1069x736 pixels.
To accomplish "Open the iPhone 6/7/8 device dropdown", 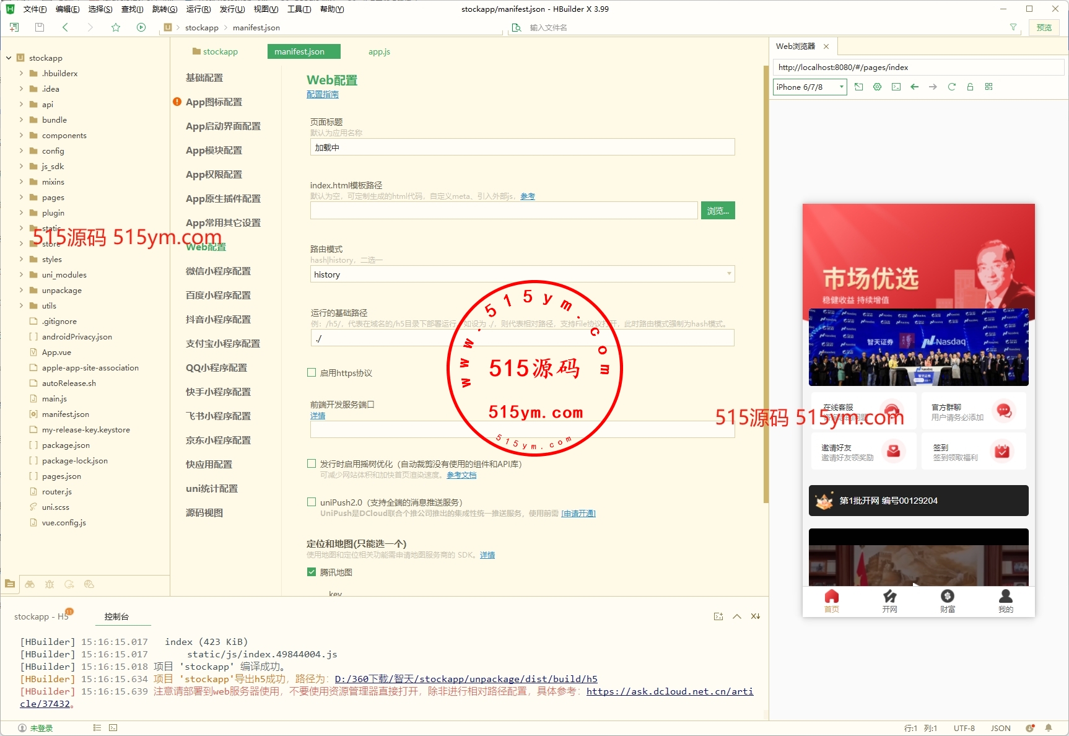I will (809, 87).
